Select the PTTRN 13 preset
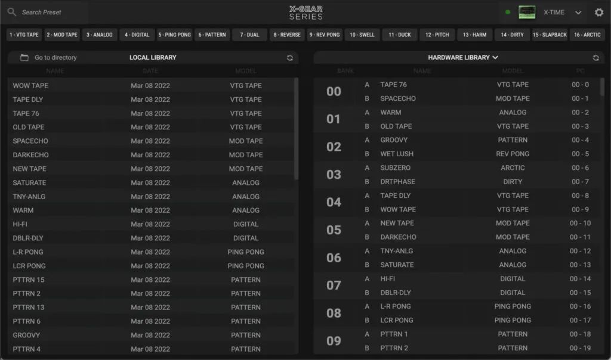The height and width of the screenshot is (360, 611). click(x=151, y=308)
